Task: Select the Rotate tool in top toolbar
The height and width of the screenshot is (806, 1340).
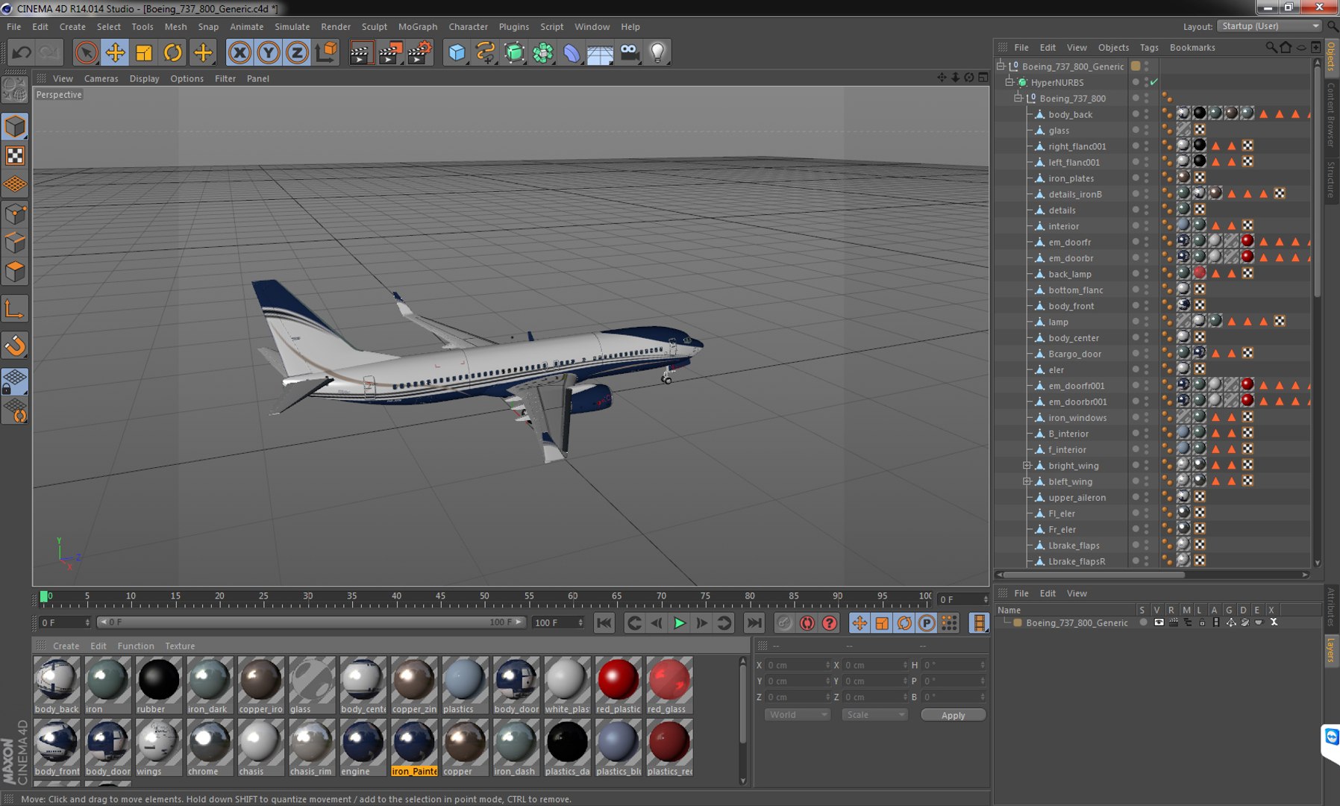Action: click(x=172, y=52)
